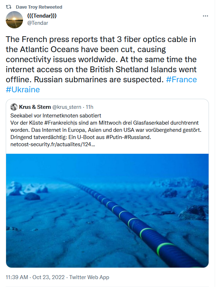Enlarge the undersea cable photo

tap(107, 210)
